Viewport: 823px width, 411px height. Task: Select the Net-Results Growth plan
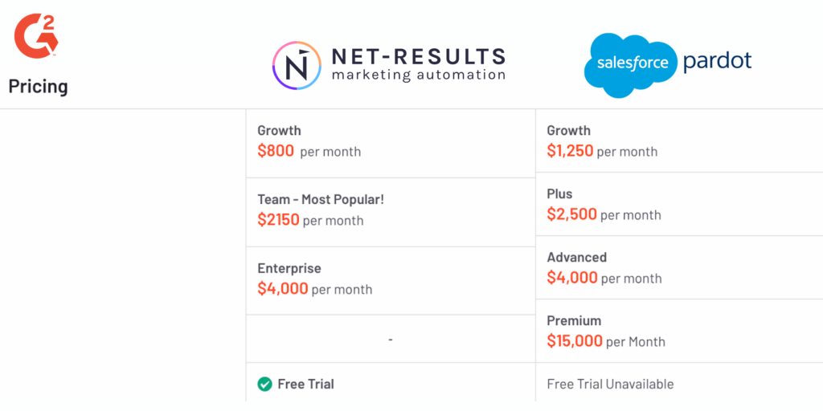(x=391, y=143)
